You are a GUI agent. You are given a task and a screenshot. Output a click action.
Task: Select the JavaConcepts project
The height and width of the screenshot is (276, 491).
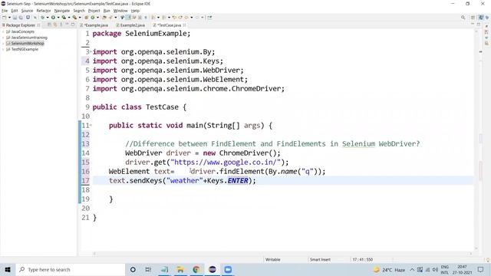22,31
